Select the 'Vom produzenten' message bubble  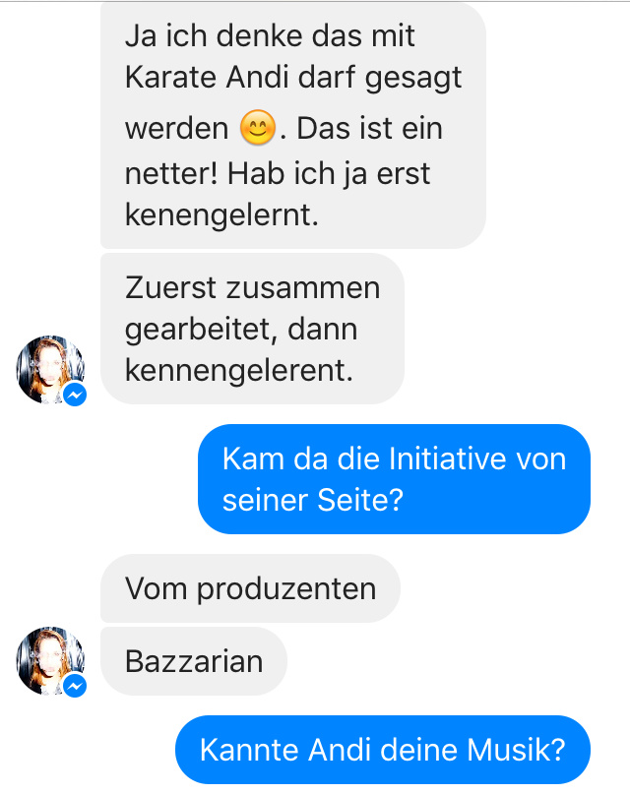coord(250,588)
